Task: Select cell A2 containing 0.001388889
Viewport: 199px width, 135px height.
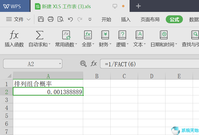Action: (48, 91)
